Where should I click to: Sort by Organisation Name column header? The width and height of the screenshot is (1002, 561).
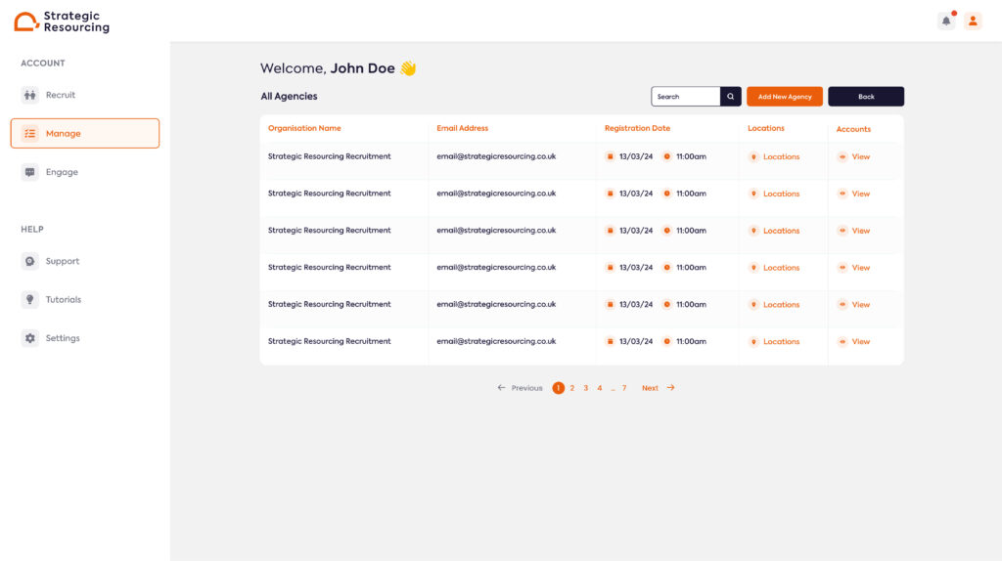coord(304,128)
